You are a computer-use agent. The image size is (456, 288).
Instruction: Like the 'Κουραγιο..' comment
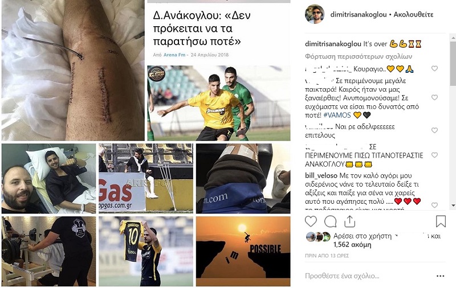[x=434, y=68]
